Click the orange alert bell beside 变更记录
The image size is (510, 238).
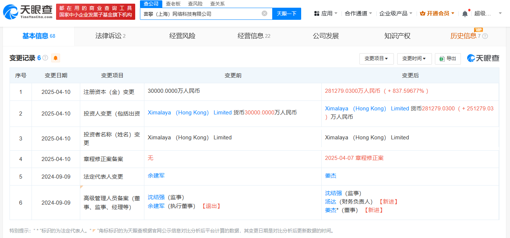(56, 58)
